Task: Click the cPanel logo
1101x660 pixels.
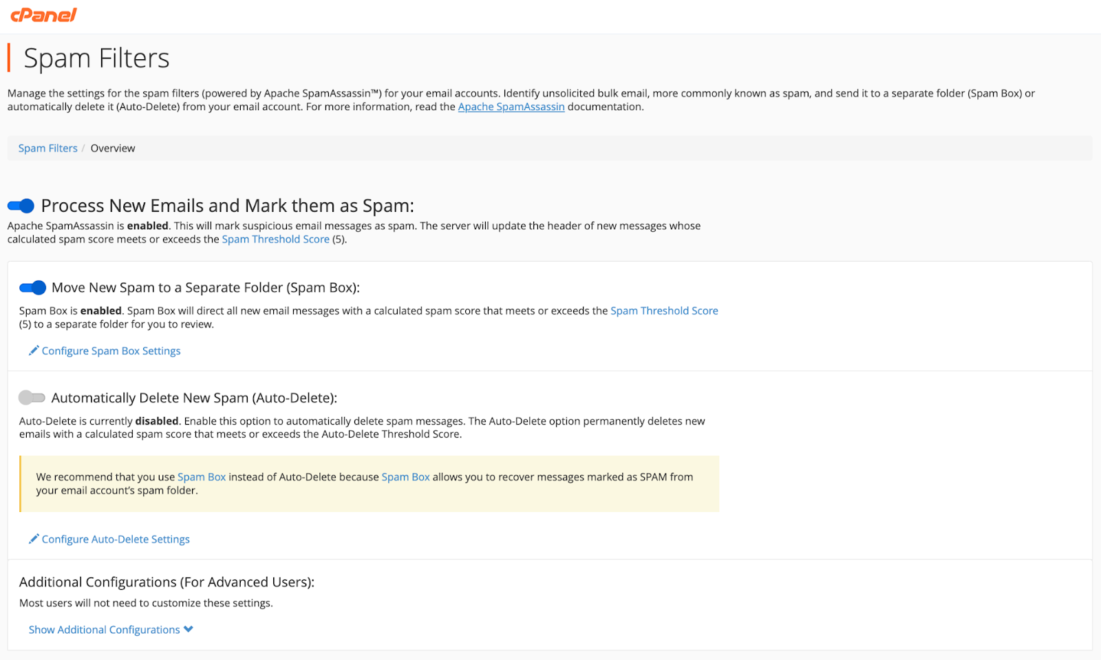Action: [x=43, y=14]
